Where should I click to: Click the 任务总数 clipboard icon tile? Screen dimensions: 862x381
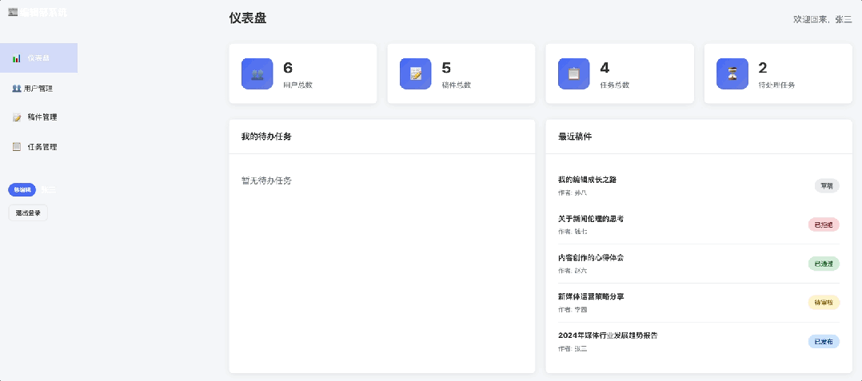coord(573,73)
